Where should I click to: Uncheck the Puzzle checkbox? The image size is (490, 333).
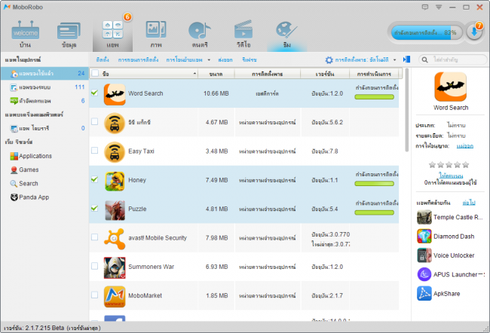pos(94,209)
